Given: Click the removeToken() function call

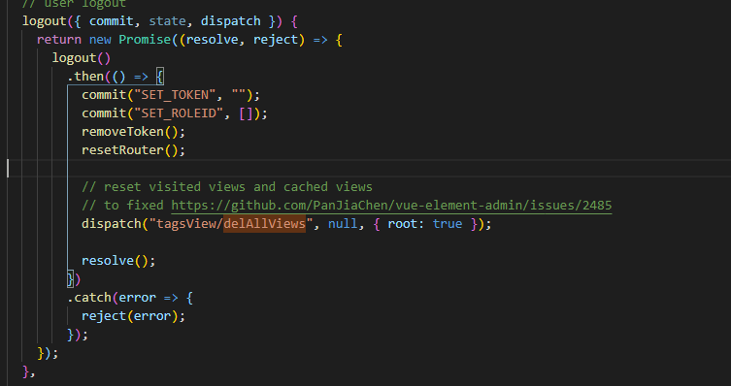Looking at the screenshot, I should [x=133, y=132].
